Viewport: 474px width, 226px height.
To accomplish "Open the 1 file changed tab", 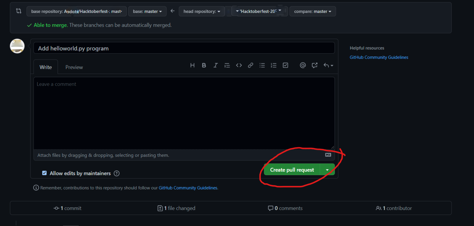I will [176, 208].
